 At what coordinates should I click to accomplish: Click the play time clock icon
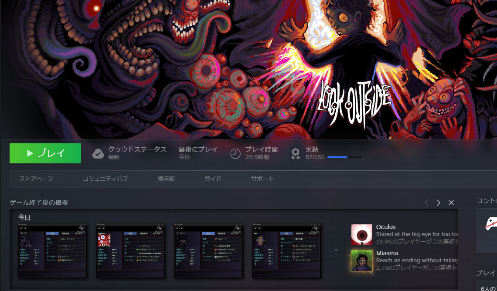(235, 153)
